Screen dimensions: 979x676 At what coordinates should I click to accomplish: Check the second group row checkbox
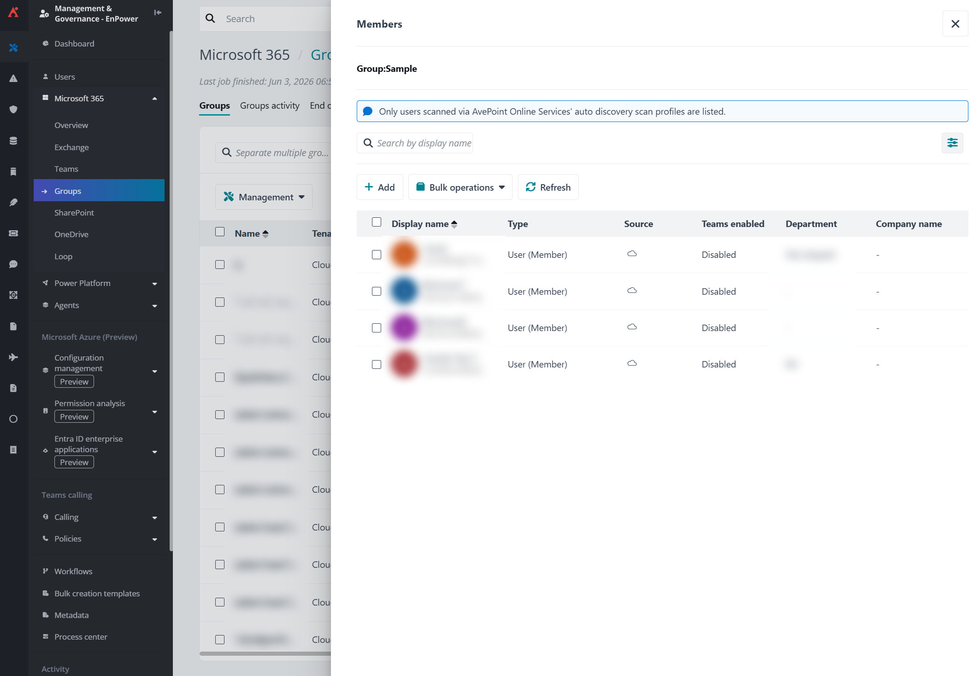[x=220, y=302]
